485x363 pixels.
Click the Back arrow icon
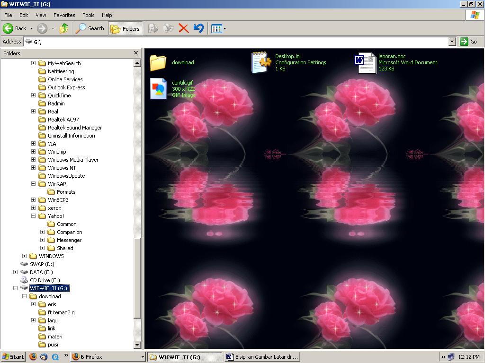click(8, 28)
